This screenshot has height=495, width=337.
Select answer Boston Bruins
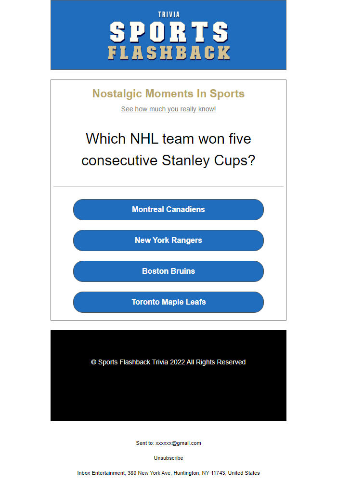click(x=168, y=271)
